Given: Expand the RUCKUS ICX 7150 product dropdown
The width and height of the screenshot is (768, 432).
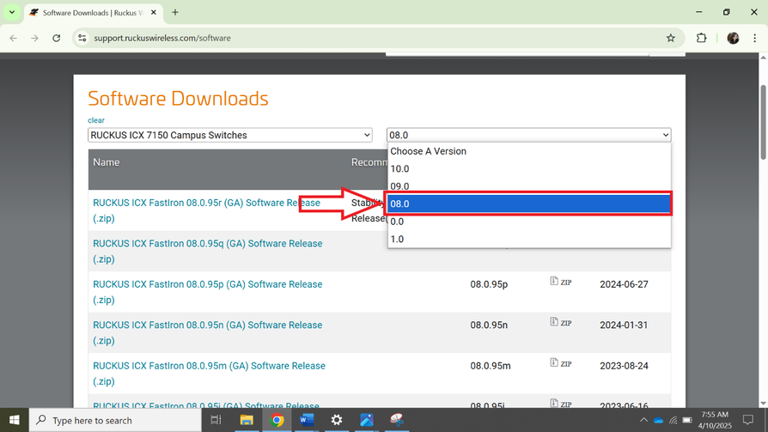Looking at the screenshot, I should click(x=230, y=135).
